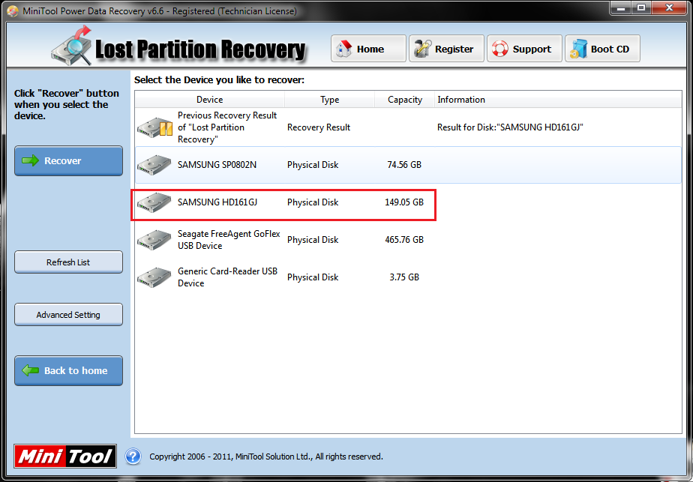Maximize the MiniTool window
Screen dimensions: 693x482
pos(640,8)
